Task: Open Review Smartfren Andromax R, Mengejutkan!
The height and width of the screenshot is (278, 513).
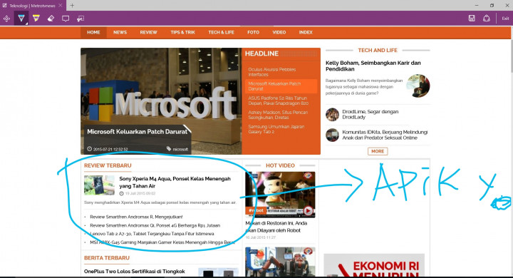Action: [x=136, y=217]
